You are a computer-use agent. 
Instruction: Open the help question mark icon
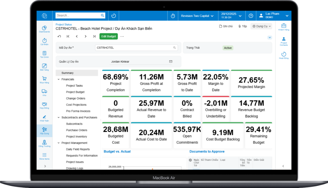coord(250,15)
